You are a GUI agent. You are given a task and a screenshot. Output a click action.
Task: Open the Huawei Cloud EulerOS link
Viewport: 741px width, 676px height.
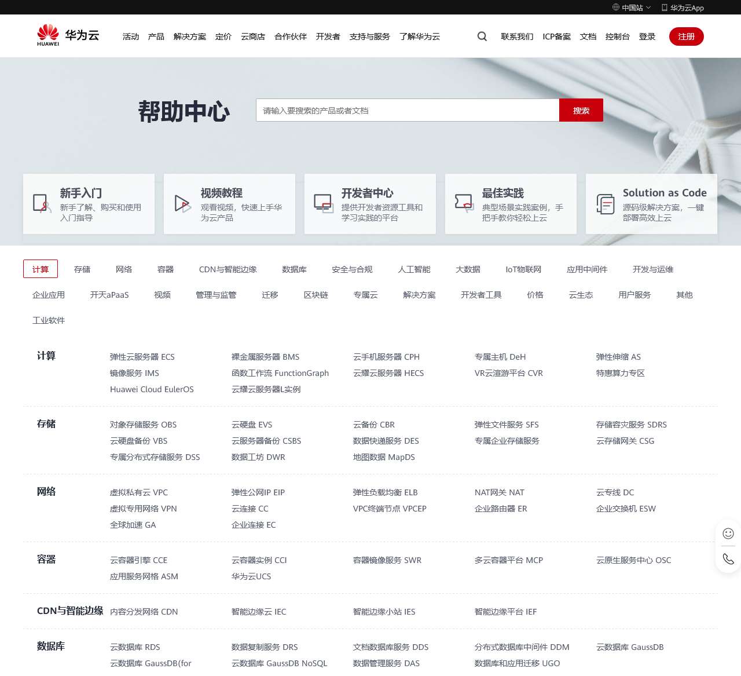(x=152, y=389)
